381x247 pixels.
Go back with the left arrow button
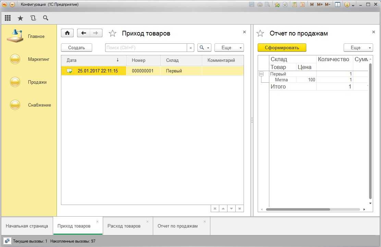coord(84,33)
